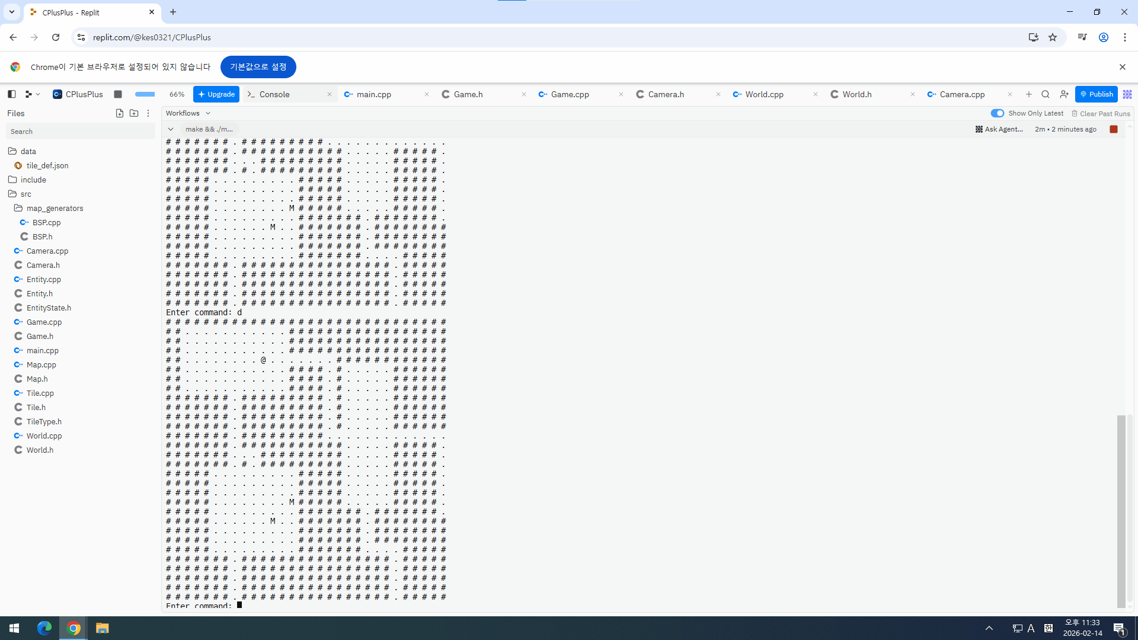Expand the Workflows dropdown
The height and width of the screenshot is (640, 1138).
click(x=188, y=113)
